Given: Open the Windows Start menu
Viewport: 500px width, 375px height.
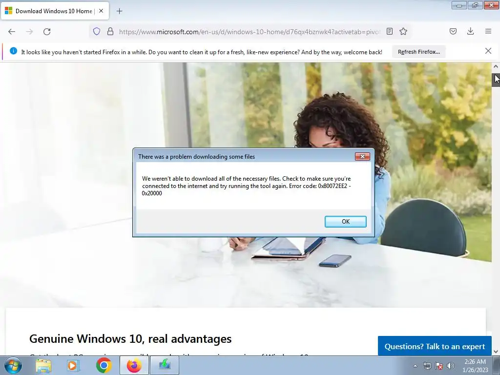Looking at the screenshot, I should point(13,365).
